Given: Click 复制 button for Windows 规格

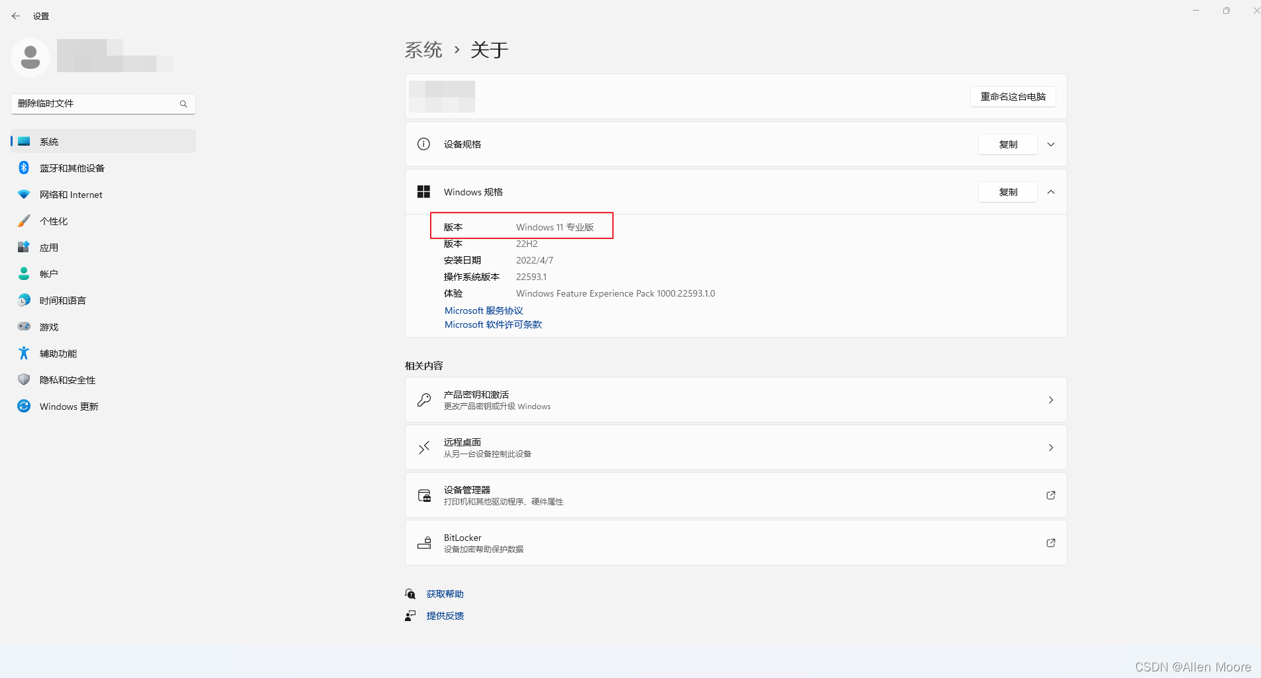Looking at the screenshot, I should (1008, 192).
